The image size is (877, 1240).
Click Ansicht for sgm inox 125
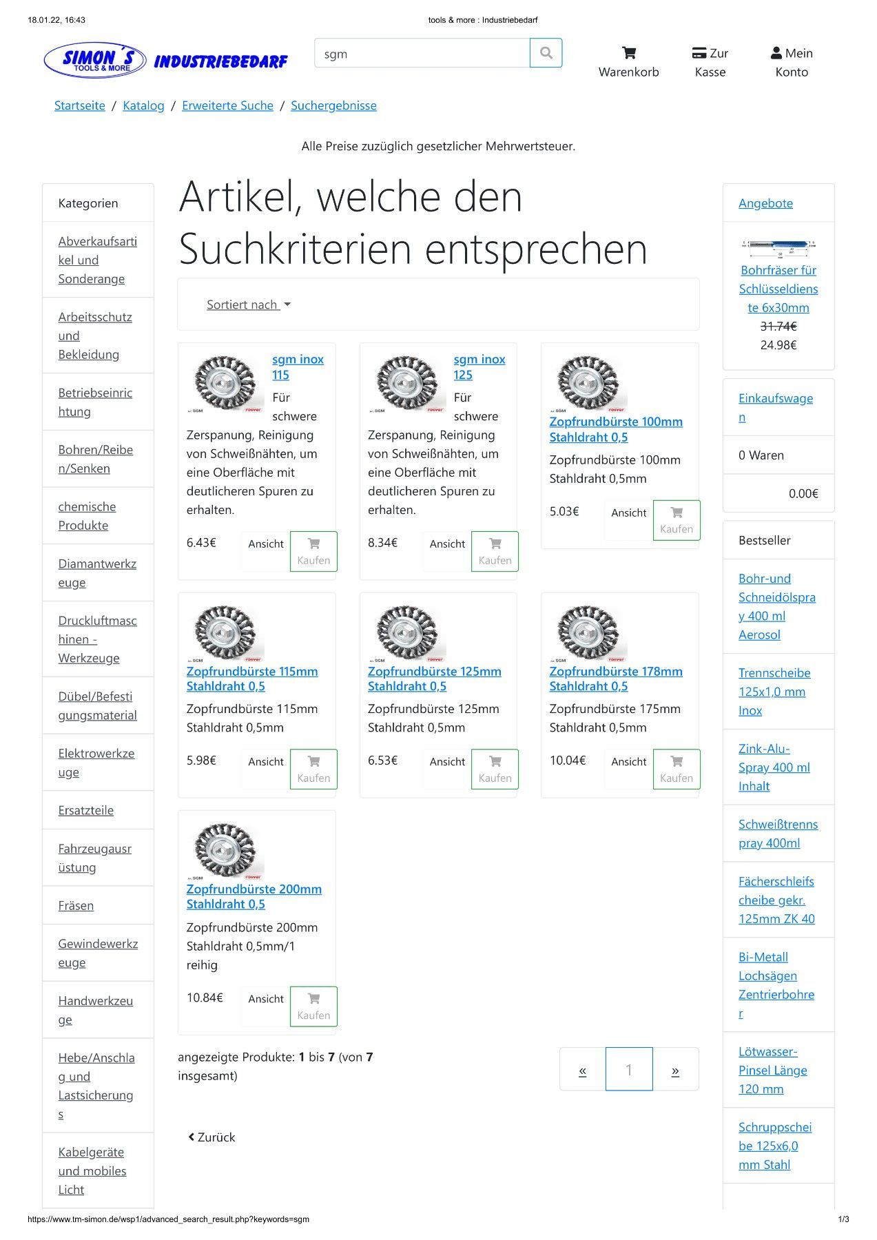447,544
